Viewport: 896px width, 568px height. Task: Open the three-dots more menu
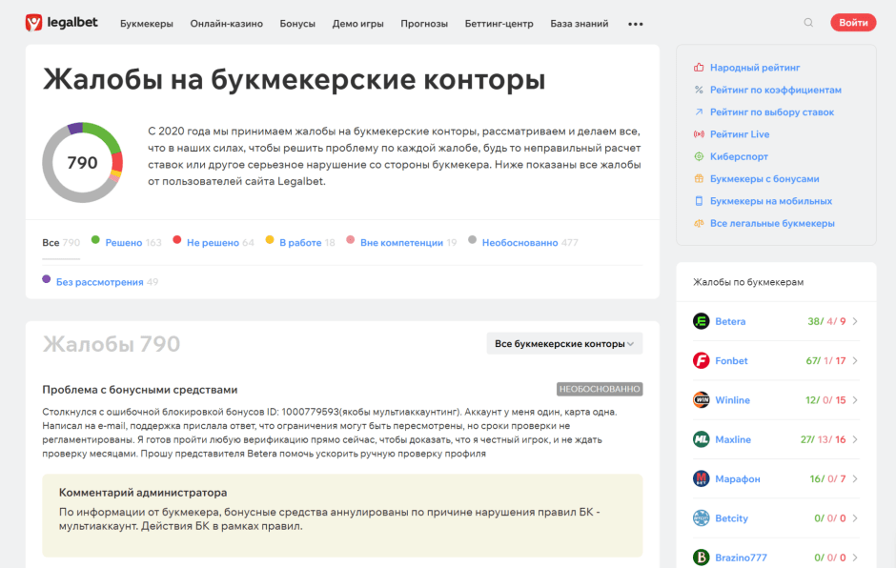click(x=636, y=24)
